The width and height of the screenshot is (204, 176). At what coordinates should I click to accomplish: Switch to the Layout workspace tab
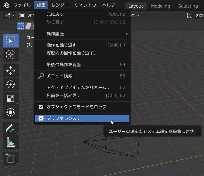135,6
